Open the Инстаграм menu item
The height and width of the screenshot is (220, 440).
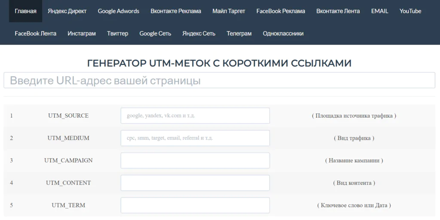(82, 33)
